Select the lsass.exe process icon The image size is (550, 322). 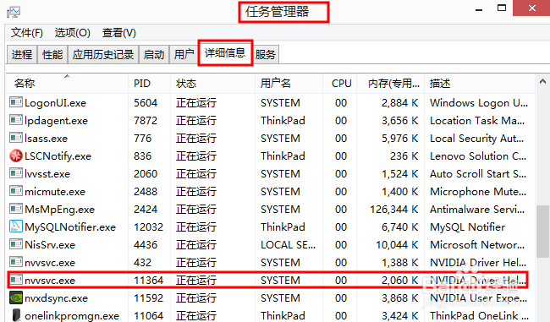coord(16,138)
